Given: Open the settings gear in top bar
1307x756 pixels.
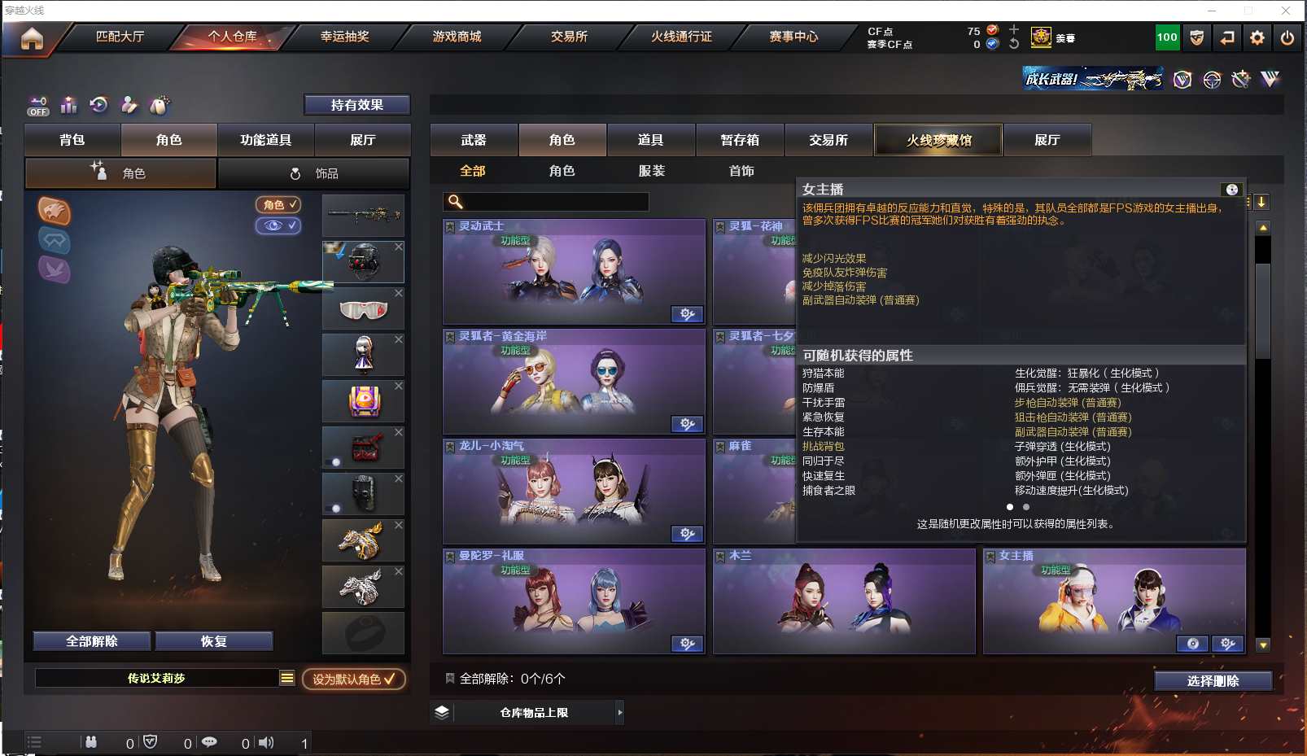Looking at the screenshot, I should (x=1257, y=37).
